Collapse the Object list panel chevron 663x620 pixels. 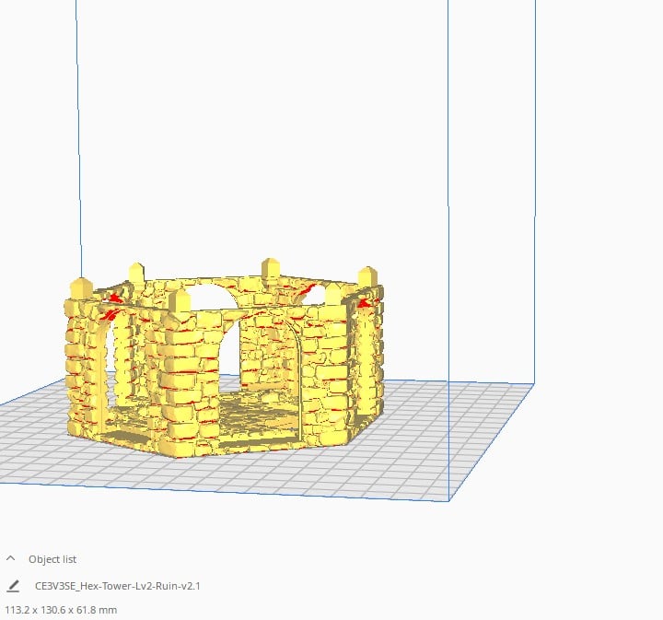point(10,558)
